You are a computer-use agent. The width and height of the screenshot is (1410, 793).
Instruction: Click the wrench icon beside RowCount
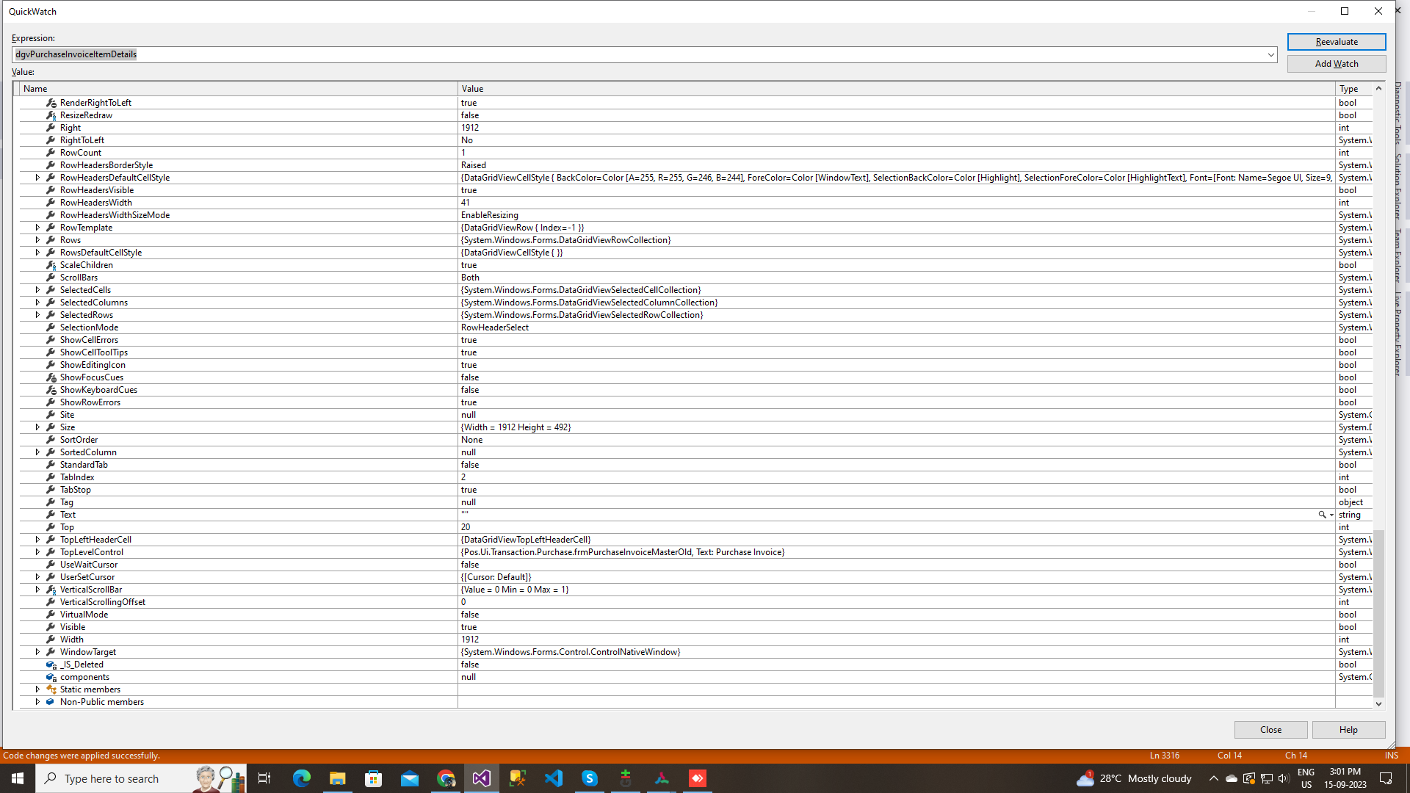pos(51,153)
